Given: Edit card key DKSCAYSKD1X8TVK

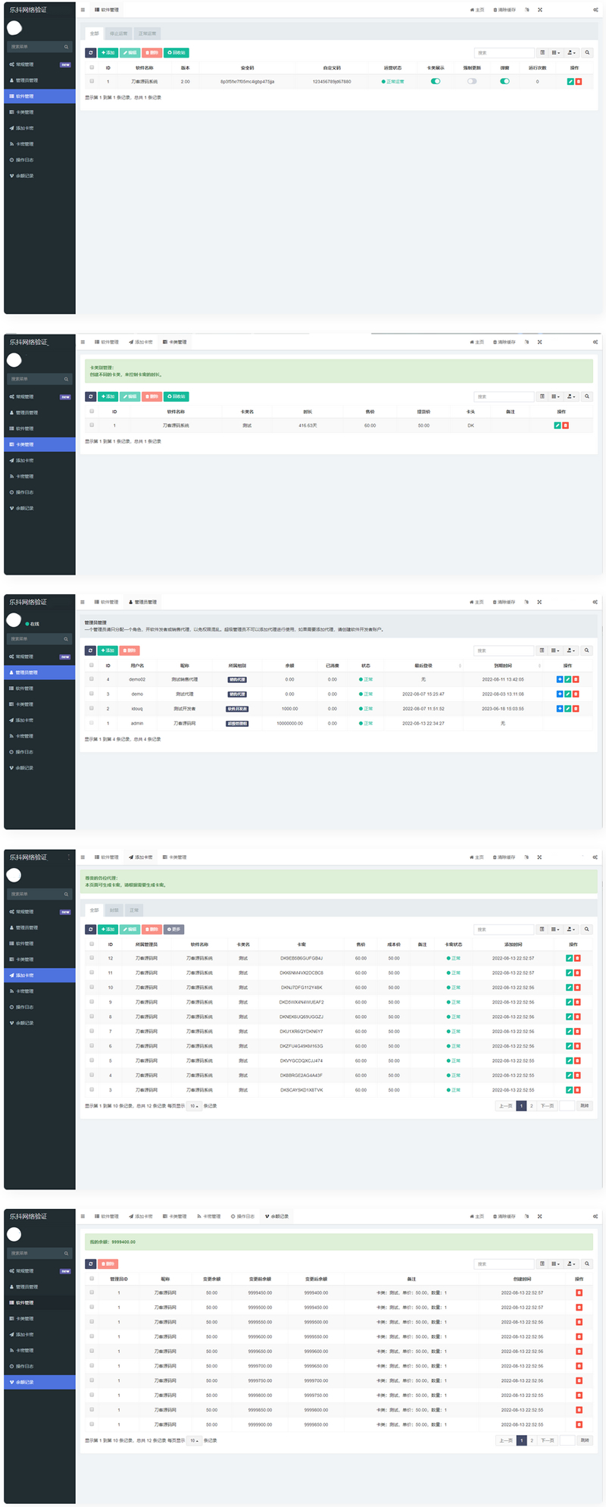Looking at the screenshot, I should [569, 1090].
